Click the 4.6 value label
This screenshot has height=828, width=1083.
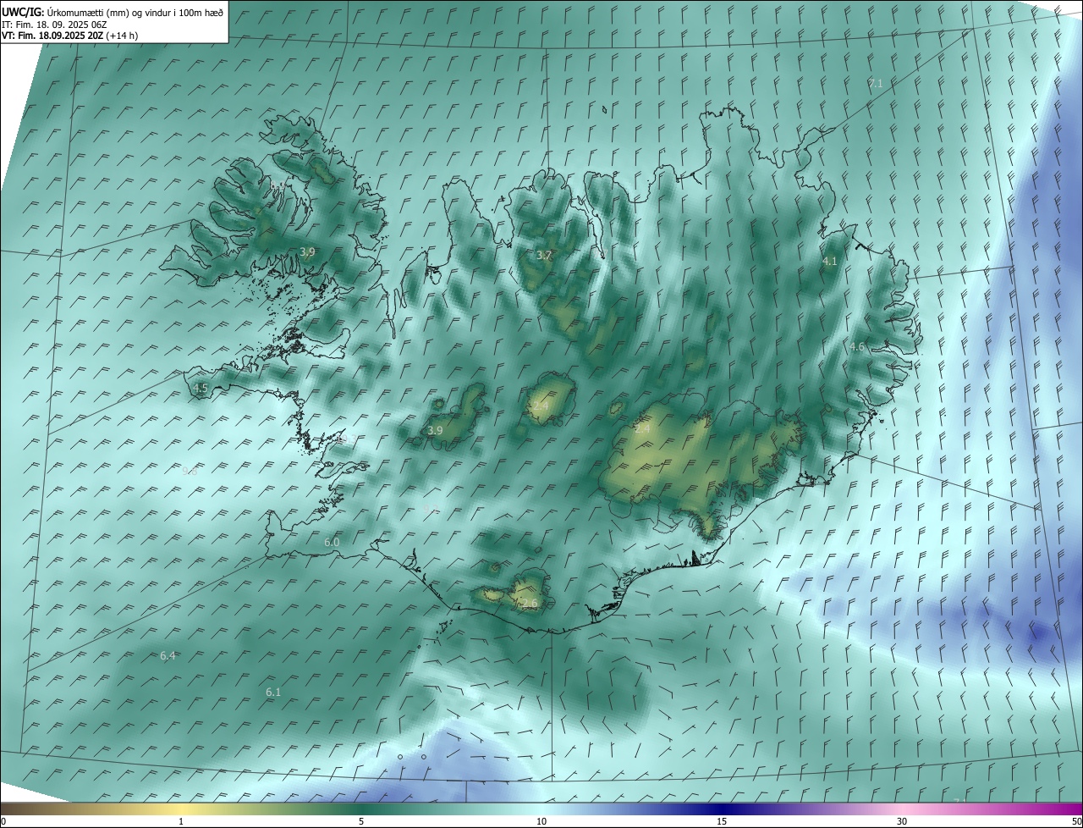(x=857, y=347)
